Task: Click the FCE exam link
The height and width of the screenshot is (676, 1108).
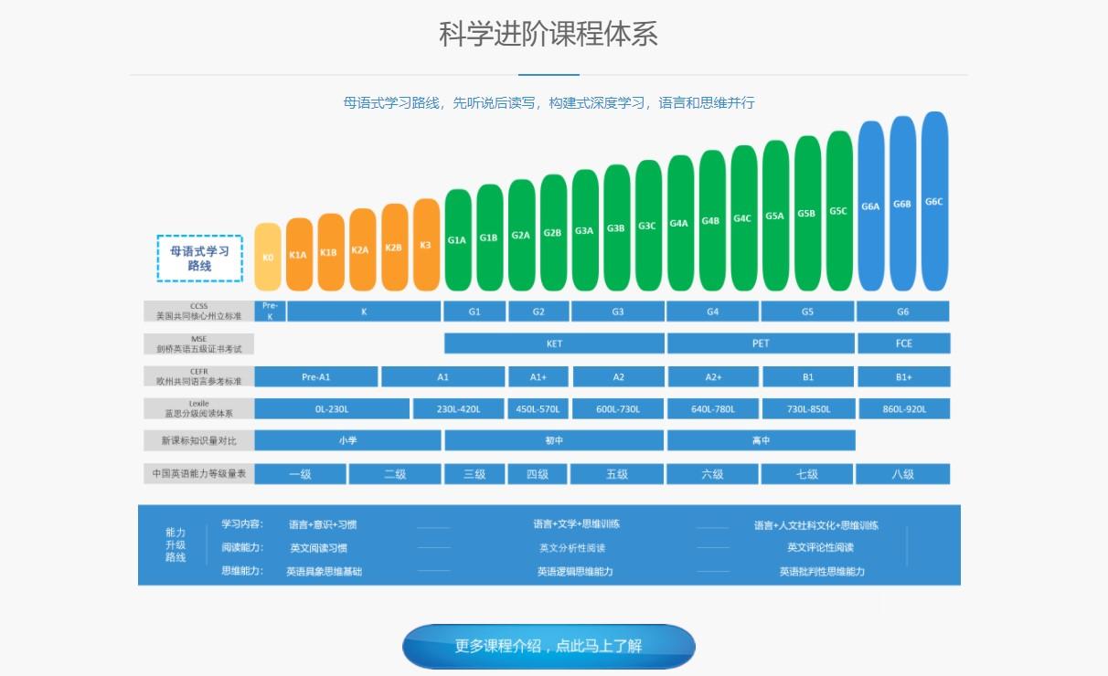Action: tap(903, 343)
